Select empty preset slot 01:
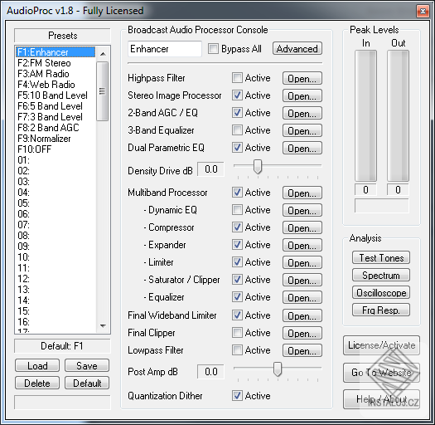Image resolution: width=435 pixels, height=425 pixels. pyautogui.click(x=56, y=160)
